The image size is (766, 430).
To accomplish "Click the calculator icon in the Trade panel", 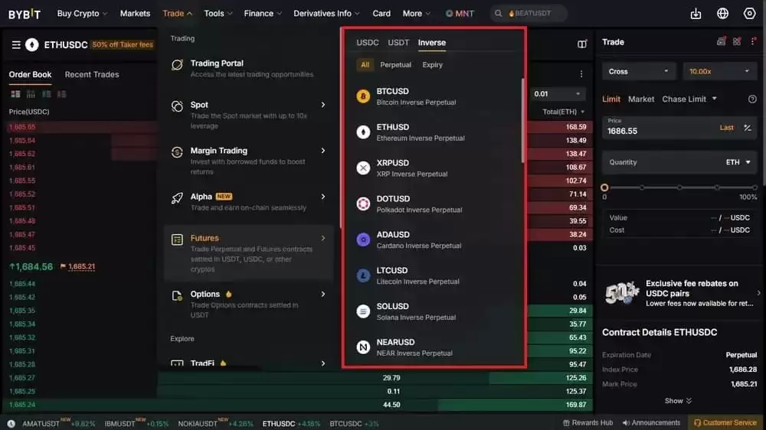I will [x=721, y=41].
